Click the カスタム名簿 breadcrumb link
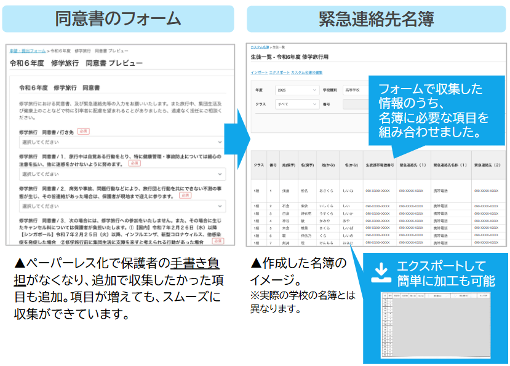 (260, 47)
